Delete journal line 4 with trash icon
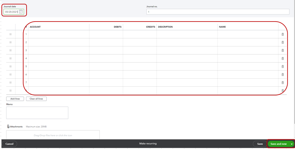Screen dimensions: 295x149 coord(283,59)
